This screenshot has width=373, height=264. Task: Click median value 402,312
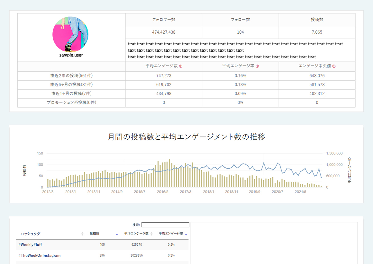point(317,94)
